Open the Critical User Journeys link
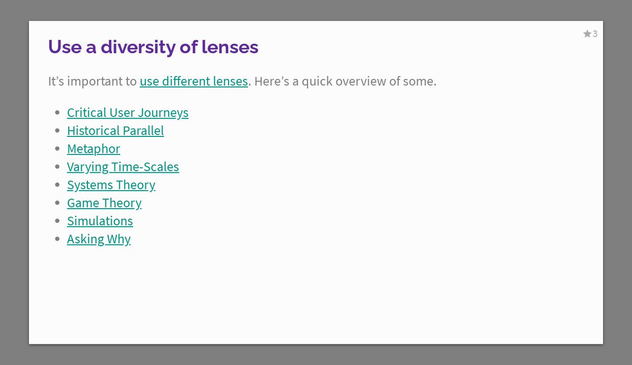 tap(127, 113)
